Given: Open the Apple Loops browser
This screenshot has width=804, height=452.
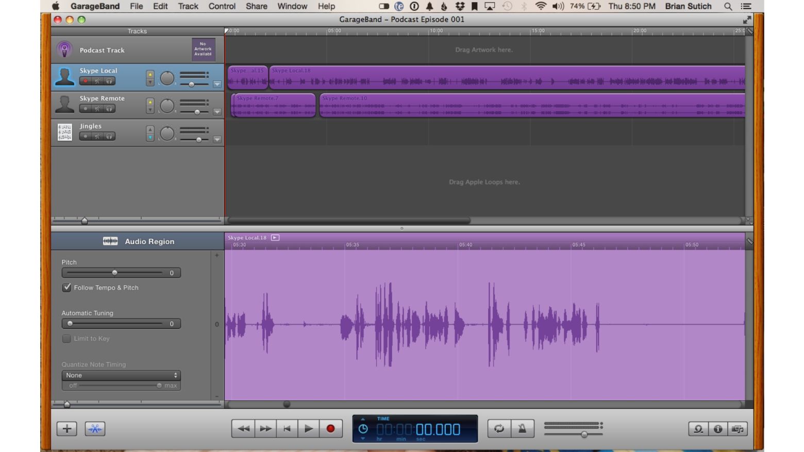Looking at the screenshot, I should (x=698, y=429).
